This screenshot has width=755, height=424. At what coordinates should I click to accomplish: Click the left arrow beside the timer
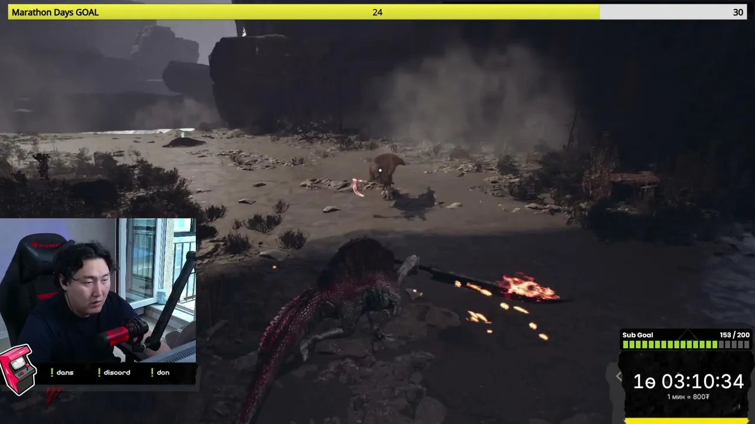click(618, 376)
